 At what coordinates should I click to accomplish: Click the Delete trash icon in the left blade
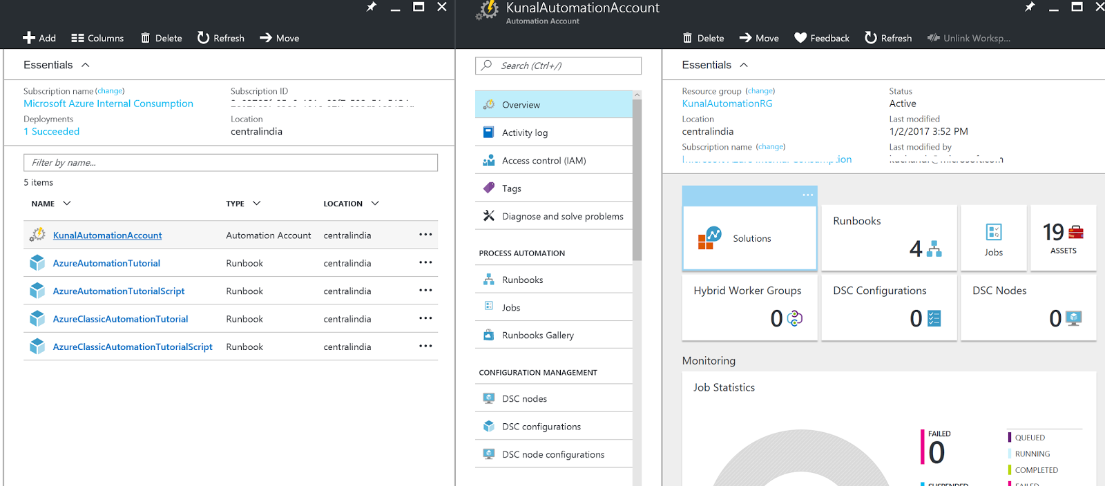[145, 38]
